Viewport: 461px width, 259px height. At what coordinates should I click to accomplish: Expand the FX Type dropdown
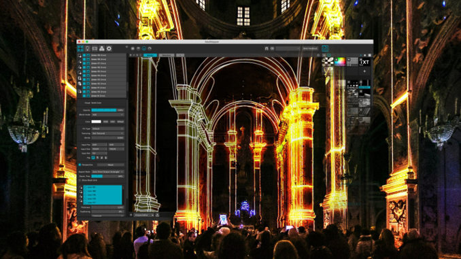(107, 128)
